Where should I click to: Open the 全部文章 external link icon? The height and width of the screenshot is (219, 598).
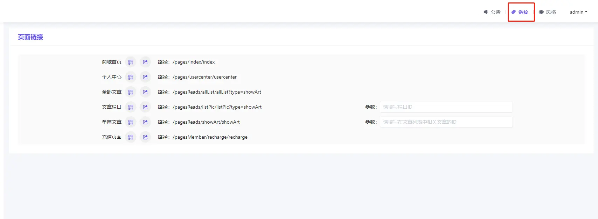pos(145,92)
